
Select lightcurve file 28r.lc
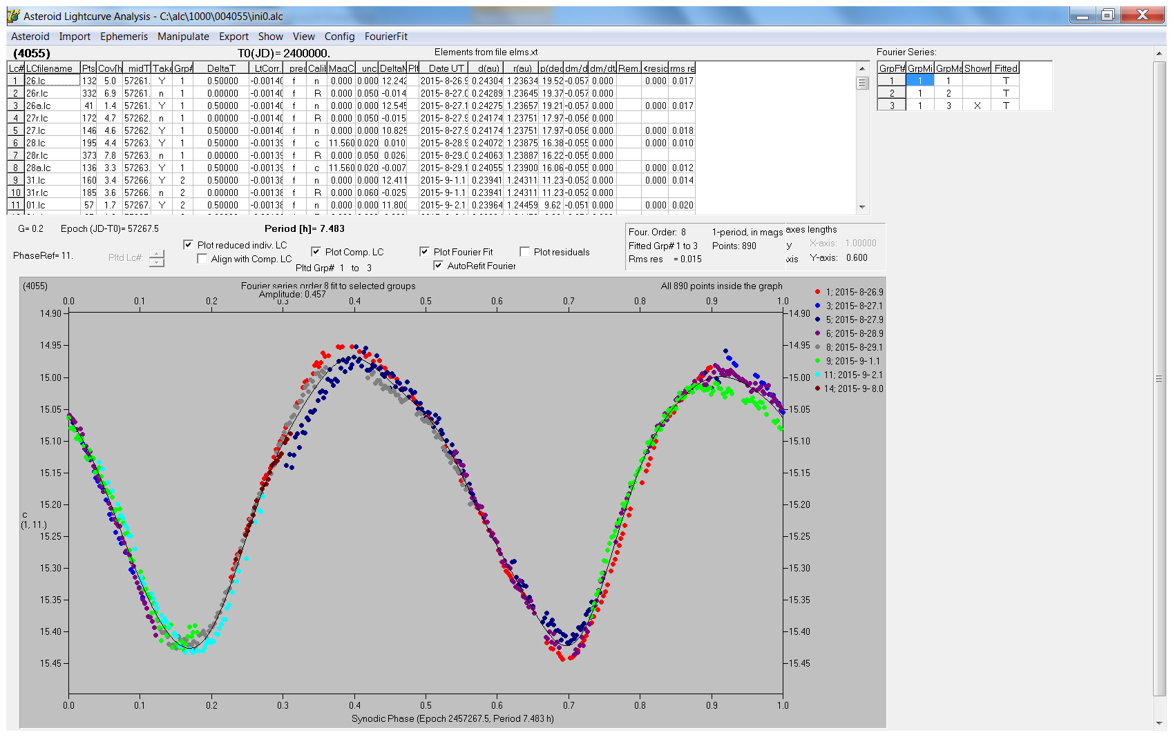pos(53,155)
